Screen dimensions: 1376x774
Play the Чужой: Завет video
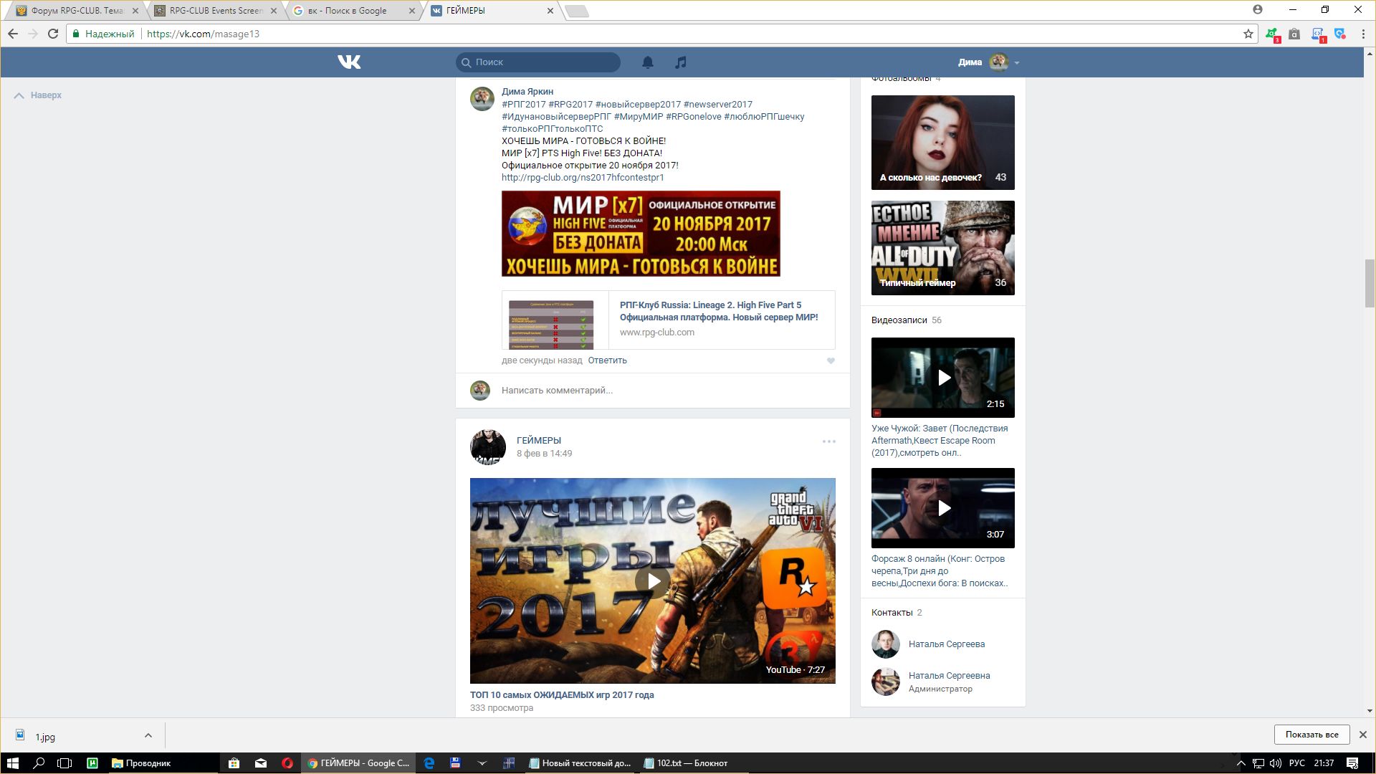point(943,378)
